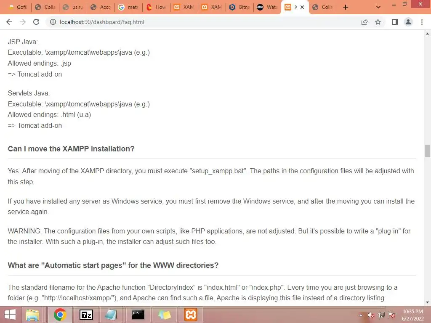Image resolution: width=431 pixels, height=323 pixels.
Task: Open Google Chrome taskbar icon
Action: tap(60, 315)
